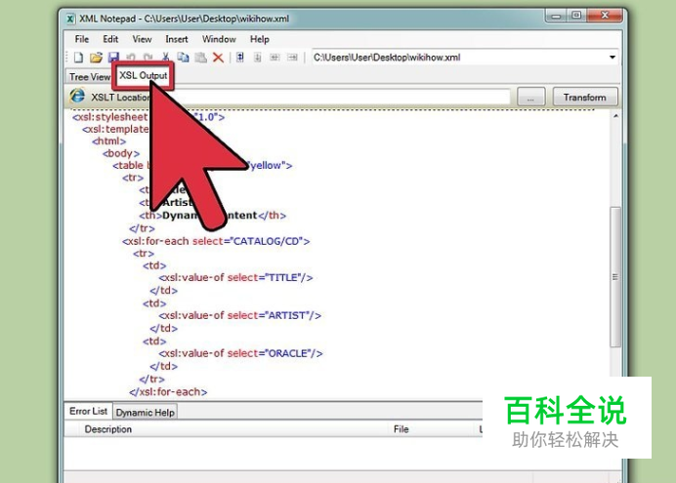676x483 pixels.
Task: Minimize the XML Notepad window
Action: pyautogui.click(x=556, y=16)
